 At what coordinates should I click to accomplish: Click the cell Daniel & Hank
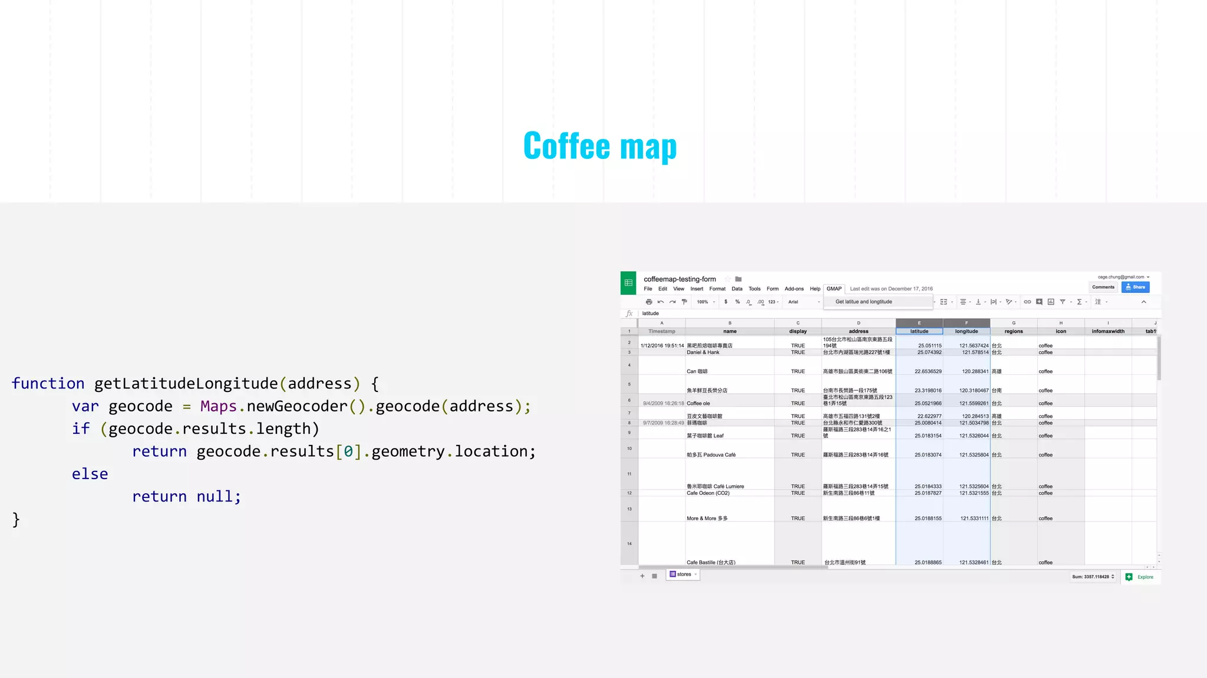(x=730, y=353)
